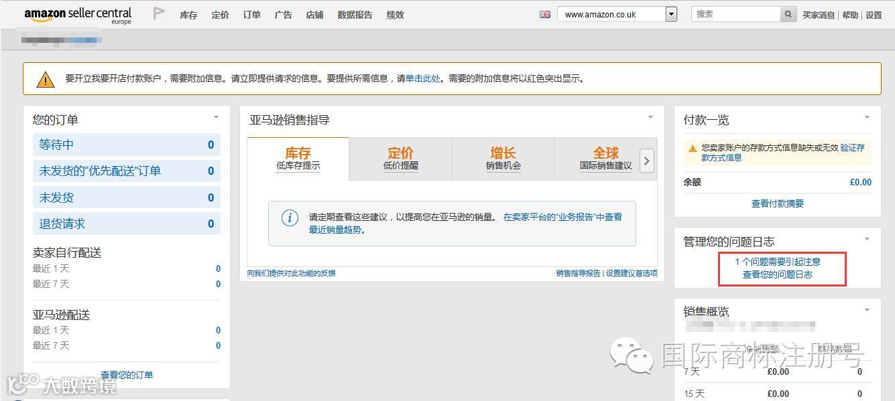Click the gray flag icon
The width and height of the screenshot is (895, 401).
pyautogui.click(x=159, y=13)
